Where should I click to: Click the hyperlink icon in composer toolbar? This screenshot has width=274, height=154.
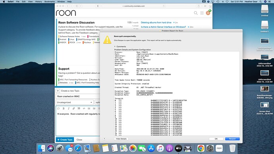click(74, 109)
